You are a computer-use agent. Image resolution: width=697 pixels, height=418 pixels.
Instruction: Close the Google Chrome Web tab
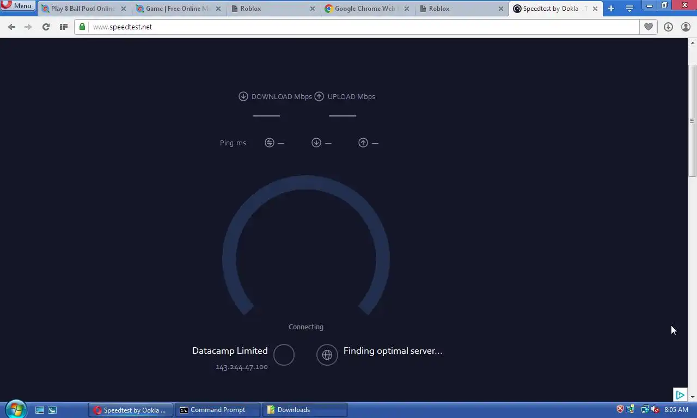[406, 9]
